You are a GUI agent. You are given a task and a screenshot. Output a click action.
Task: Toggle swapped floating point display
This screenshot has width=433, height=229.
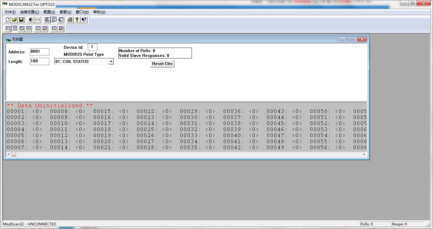pyautogui.click(x=45, y=29)
